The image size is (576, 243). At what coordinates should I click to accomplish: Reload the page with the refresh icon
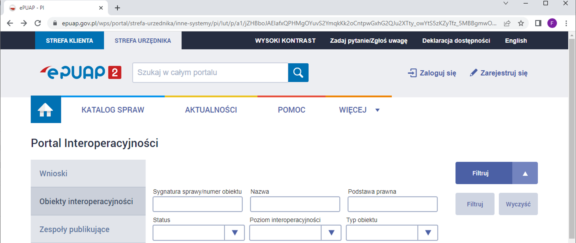(x=38, y=23)
